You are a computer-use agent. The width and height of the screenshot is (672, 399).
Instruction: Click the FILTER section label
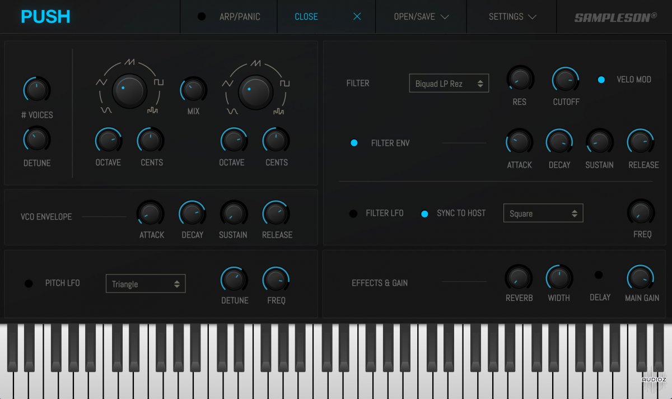pos(358,83)
